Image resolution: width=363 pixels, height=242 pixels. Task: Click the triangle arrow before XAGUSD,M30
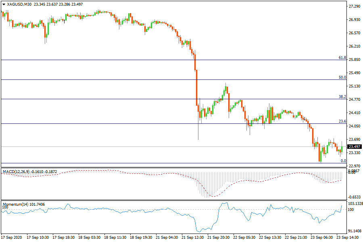[x=4, y=4]
